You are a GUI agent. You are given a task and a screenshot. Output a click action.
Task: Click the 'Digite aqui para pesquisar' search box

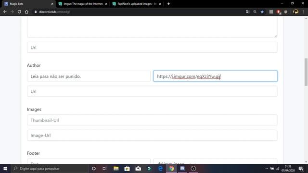click(x=50, y=169)
